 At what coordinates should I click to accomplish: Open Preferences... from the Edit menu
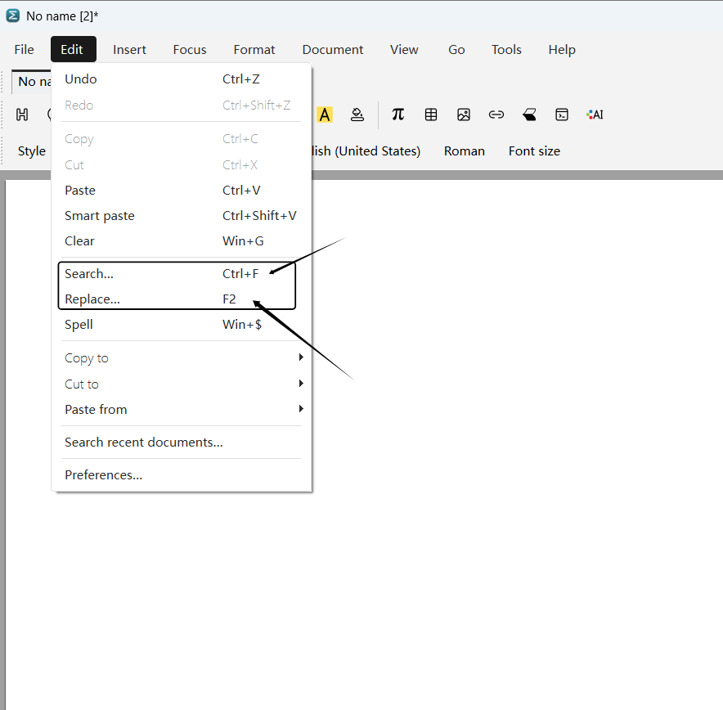point(104,475)
